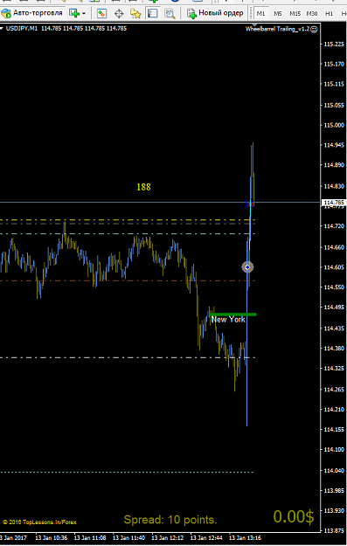Click the Wheelbarrel Trailing expert smiley icon
347x546 pixels.
[314, 30]
